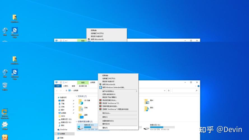The width and height of the screenshot is (249, 140).
Task: Click the computer icon in address bar
Action: click(69, 90)
